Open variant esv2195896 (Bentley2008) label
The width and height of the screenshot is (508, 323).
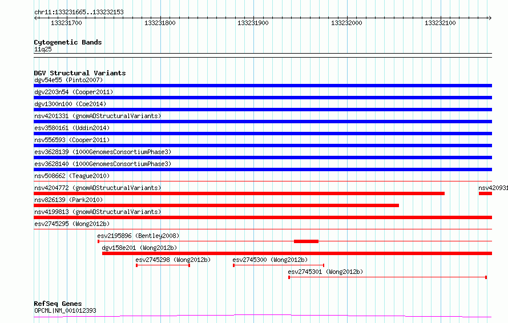tap(138, 236)
